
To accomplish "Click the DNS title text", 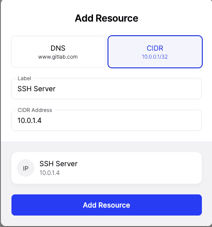I will pos(58,48).
